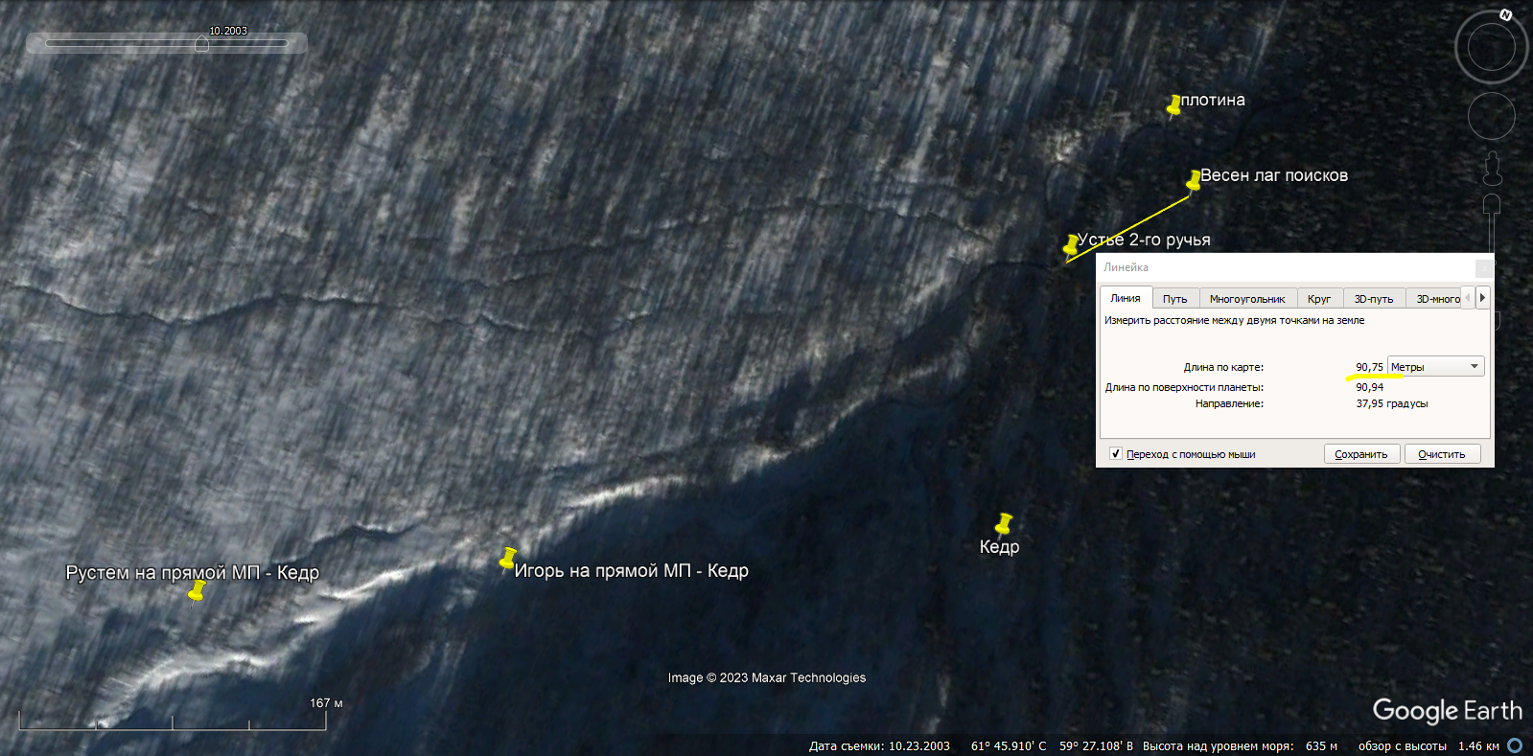Switch to the 'Круг' tab
Viewport: 1533px width, 756px height.
1318,299
